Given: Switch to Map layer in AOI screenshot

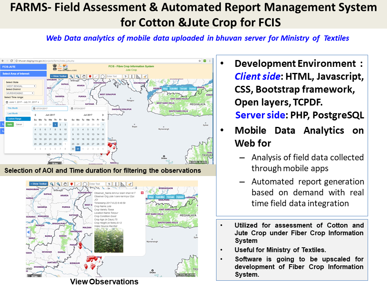Looking at the screenshot, I should point(165,89).
